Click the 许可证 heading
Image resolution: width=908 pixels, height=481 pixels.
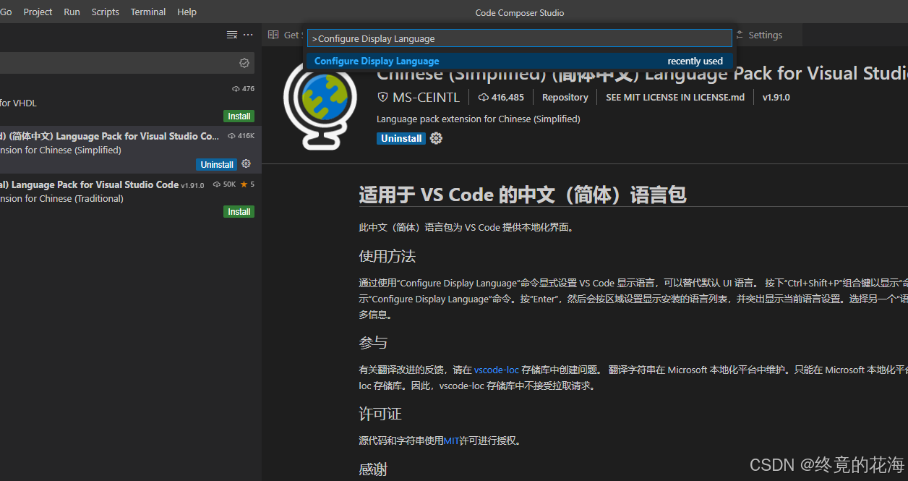tap(380, 414)
